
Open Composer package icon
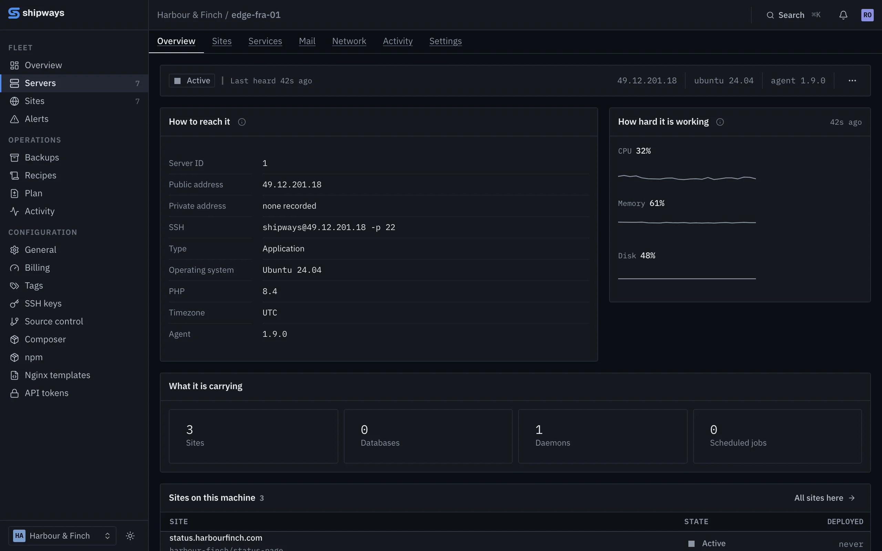(14, 339)
